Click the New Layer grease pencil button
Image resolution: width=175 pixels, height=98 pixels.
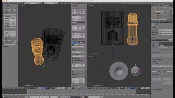coord(78,47)
